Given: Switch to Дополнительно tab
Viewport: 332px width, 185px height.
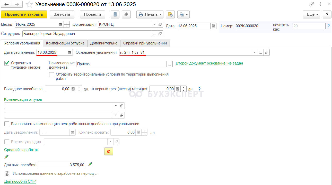Looking at the screenshot, I should pyautogui.click(x=104, y=43).
